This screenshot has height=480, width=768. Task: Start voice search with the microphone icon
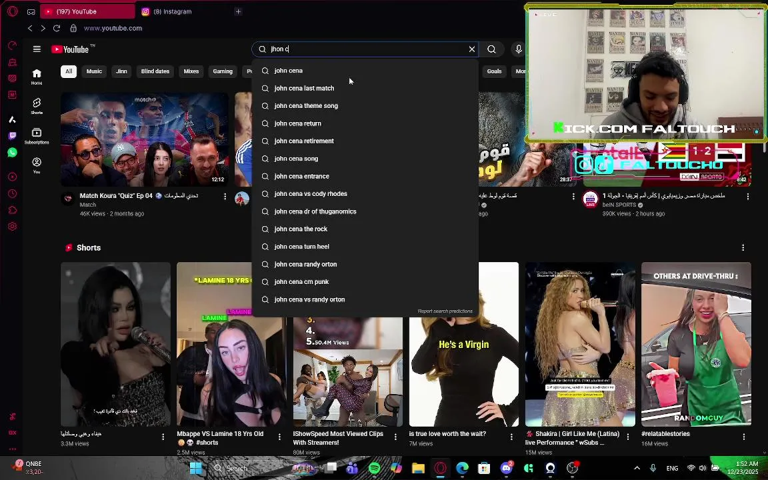[x=519, y=49]
